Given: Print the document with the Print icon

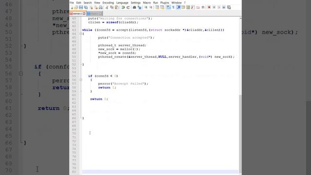Looking at the screenshot, I should click(101, 7).
